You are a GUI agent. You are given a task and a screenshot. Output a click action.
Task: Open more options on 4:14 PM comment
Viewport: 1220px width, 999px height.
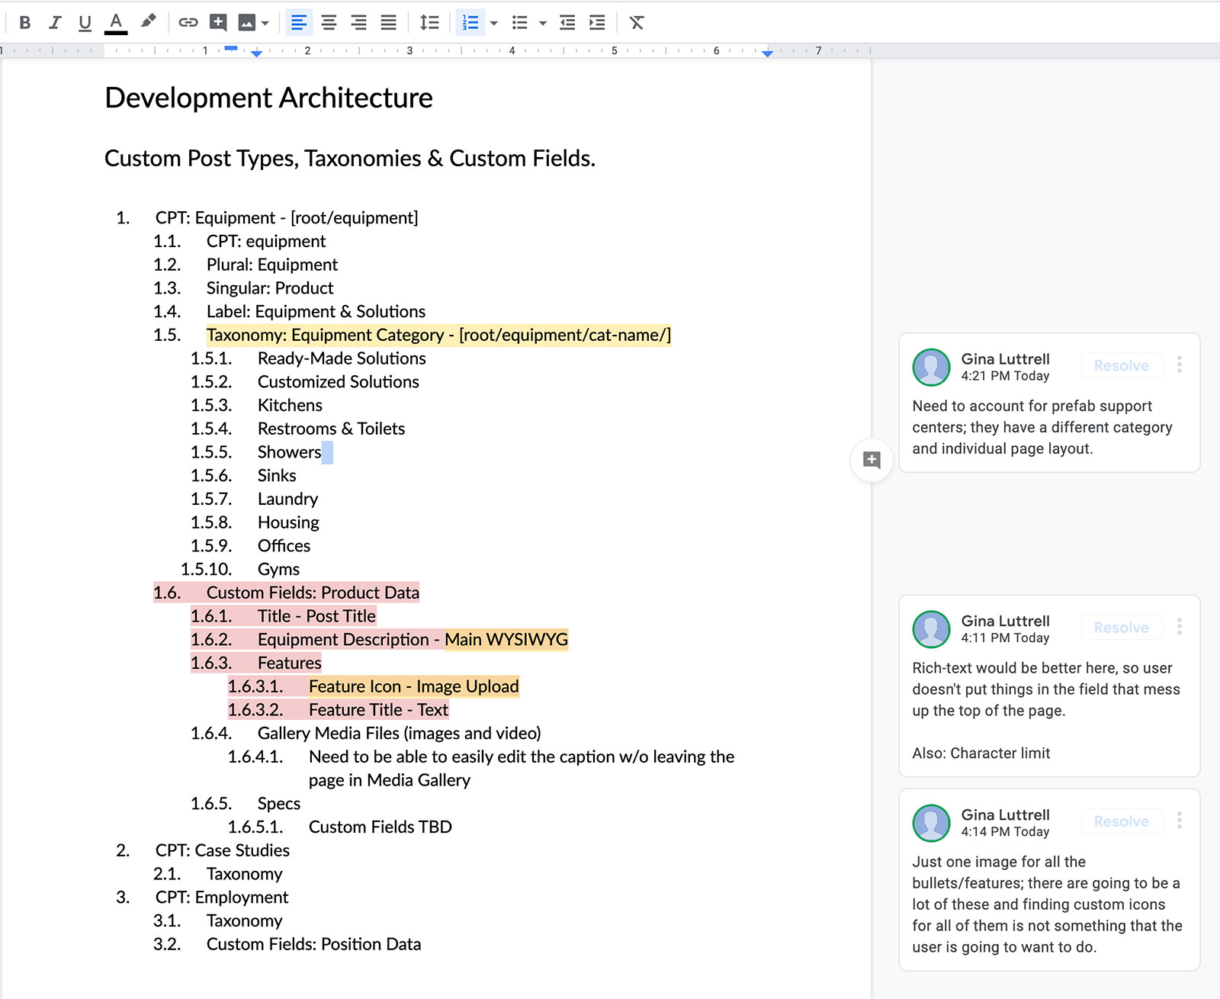tap(1180, 821)
